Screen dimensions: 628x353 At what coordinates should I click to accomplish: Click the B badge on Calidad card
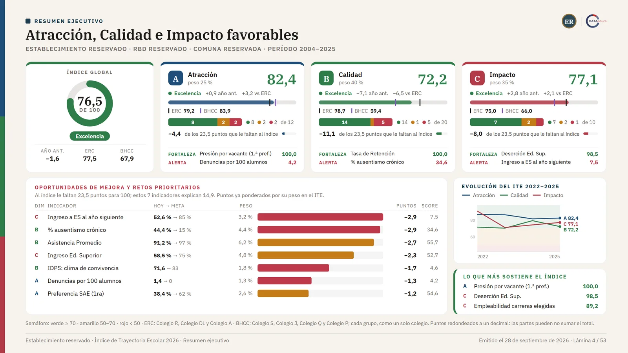[326, 78]
